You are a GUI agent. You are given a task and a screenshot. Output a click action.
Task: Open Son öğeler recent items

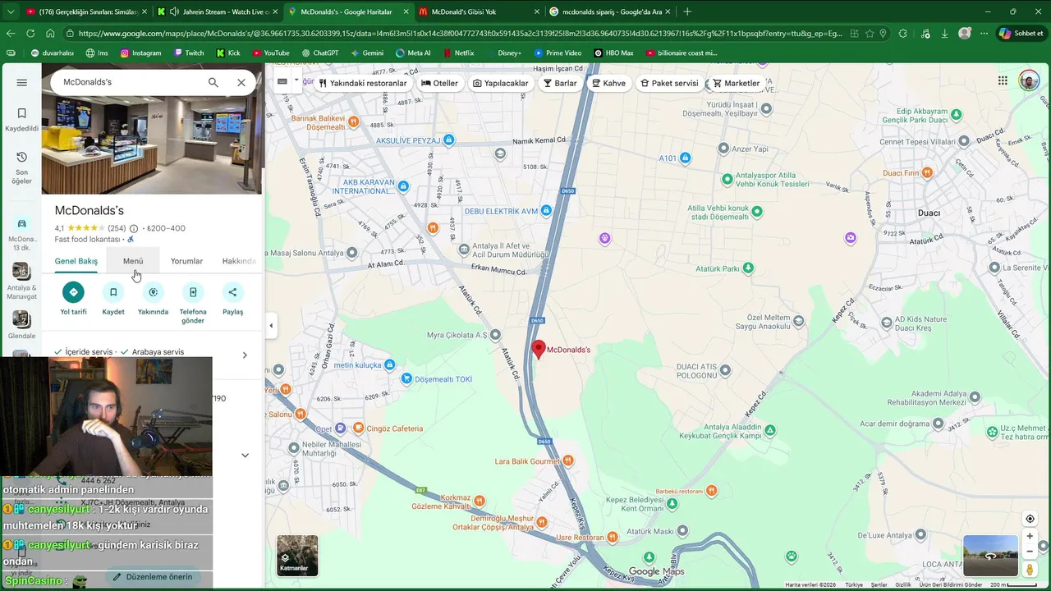coord(22,167)
